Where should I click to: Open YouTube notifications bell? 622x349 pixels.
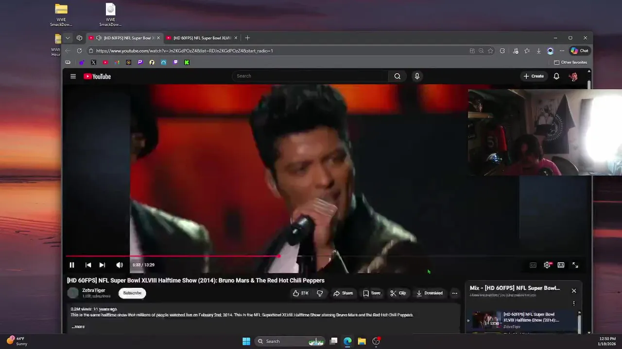tap(556, 76)
